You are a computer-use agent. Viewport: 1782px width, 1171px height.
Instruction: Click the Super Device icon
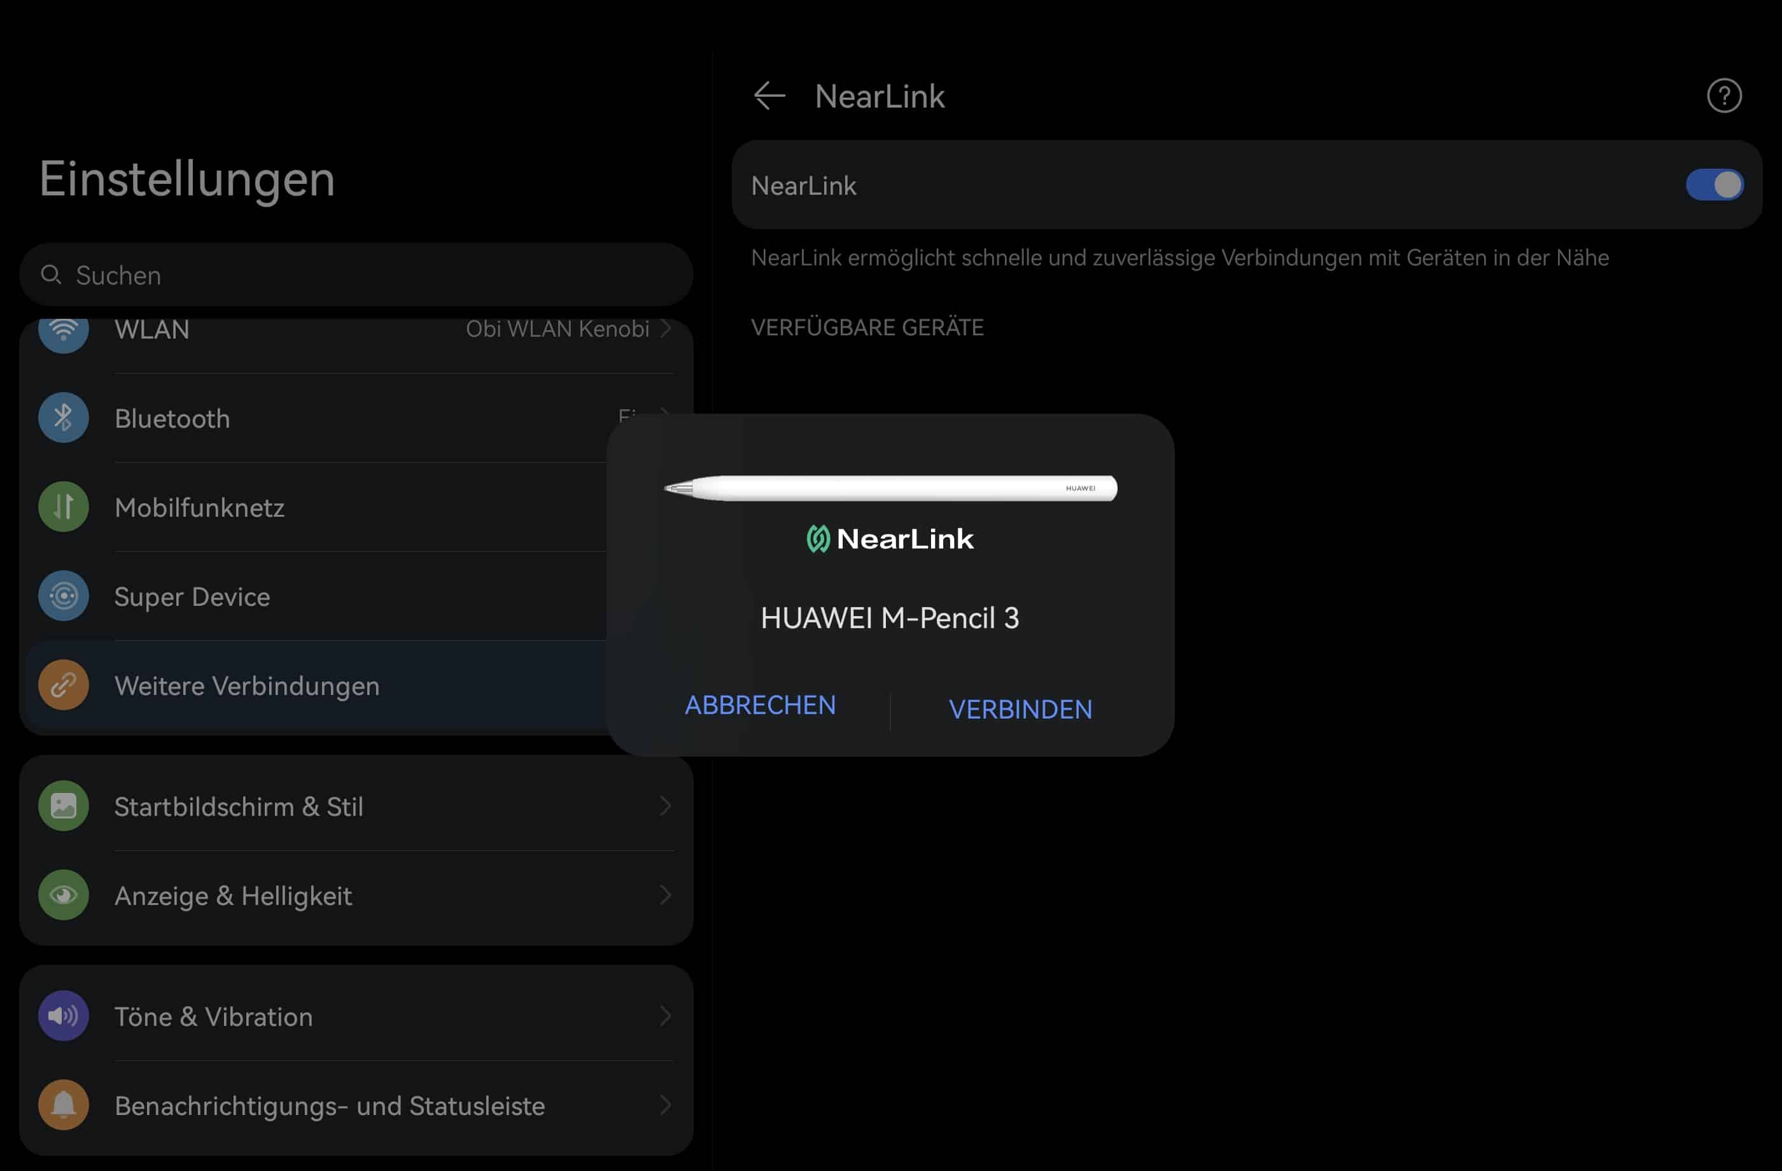[x=64, y=596]
